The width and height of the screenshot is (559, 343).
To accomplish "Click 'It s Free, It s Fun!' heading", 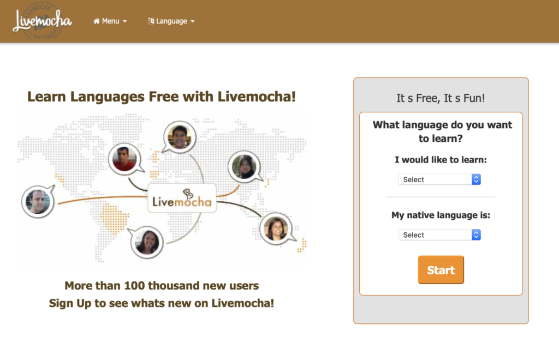I will pos(441,98).
